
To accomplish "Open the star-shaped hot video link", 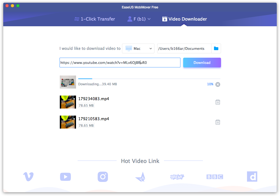I will [141, 177].
